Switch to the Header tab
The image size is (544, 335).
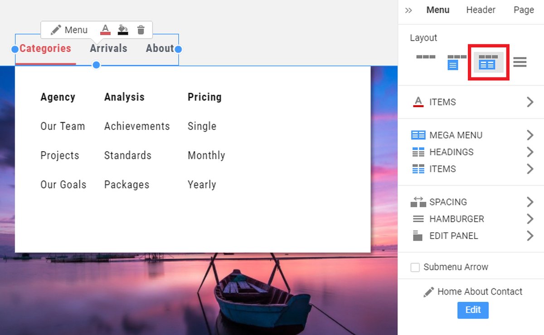(x=481, y=10)
